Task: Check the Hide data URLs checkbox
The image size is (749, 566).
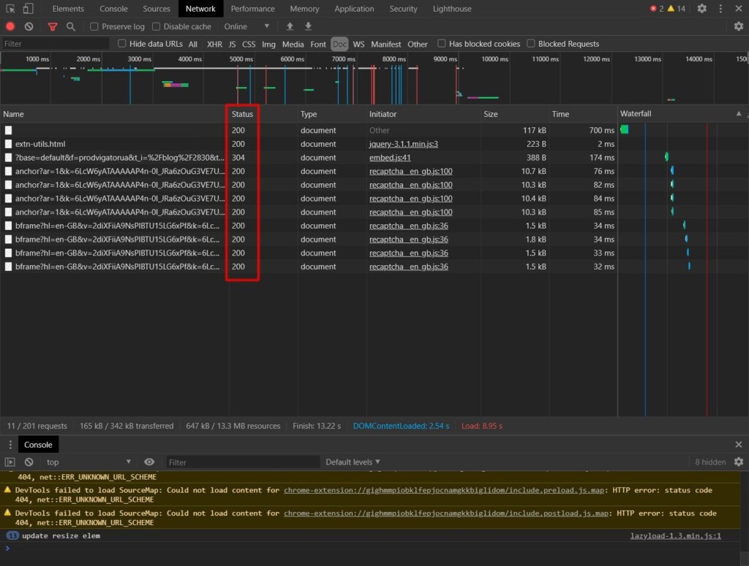Action: [121, 44]
